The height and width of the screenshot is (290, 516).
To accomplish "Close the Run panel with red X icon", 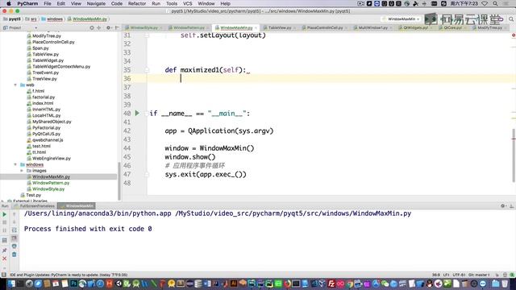I will point(5,259).
